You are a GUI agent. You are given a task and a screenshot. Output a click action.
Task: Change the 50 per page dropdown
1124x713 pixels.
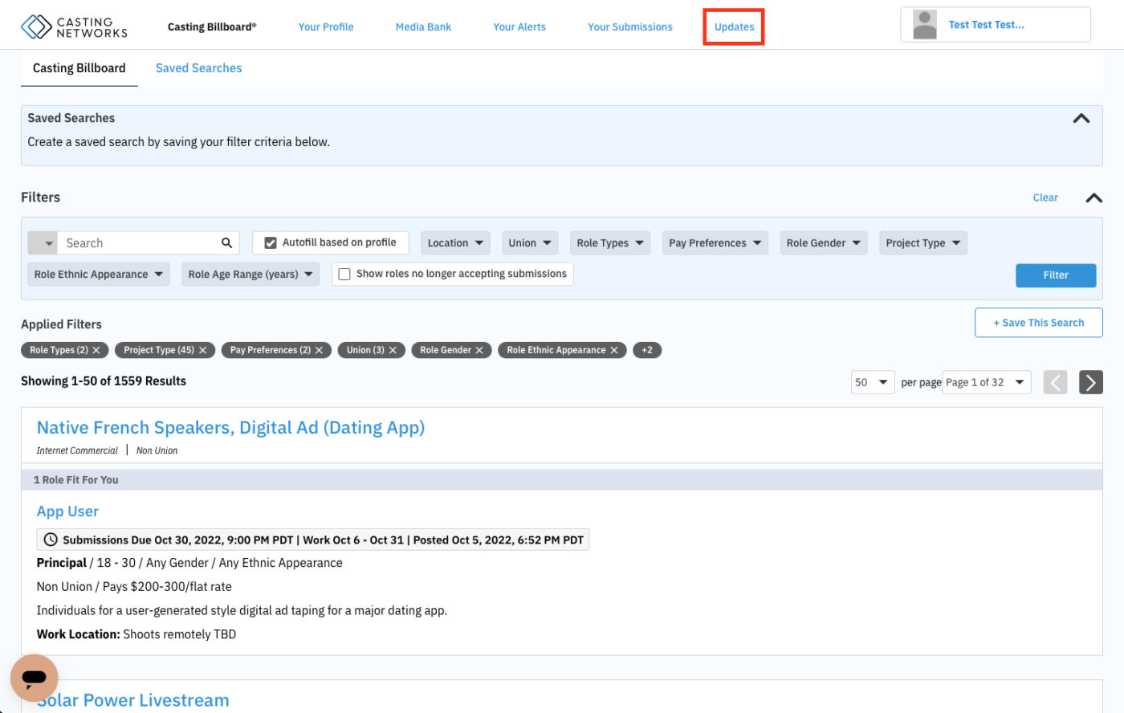[x=873, y=382]
